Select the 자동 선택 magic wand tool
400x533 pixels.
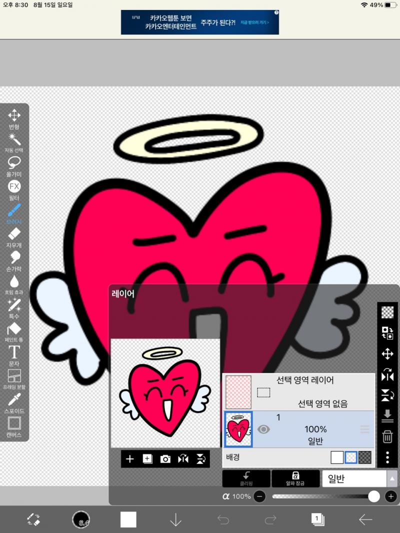14,143
